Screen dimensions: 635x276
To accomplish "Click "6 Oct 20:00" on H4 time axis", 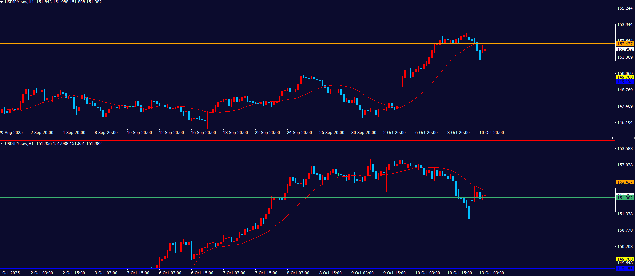I will coord(426,133).
